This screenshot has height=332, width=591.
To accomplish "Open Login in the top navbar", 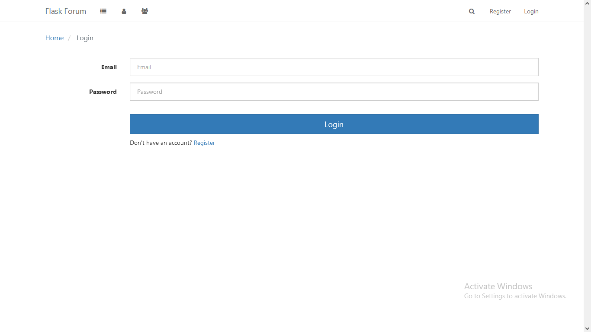I will click(531, 12).
